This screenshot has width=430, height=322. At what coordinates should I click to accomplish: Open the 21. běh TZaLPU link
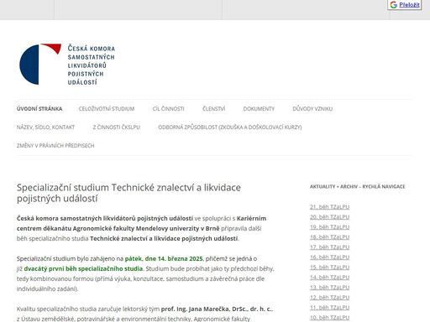tap(329, 207)
